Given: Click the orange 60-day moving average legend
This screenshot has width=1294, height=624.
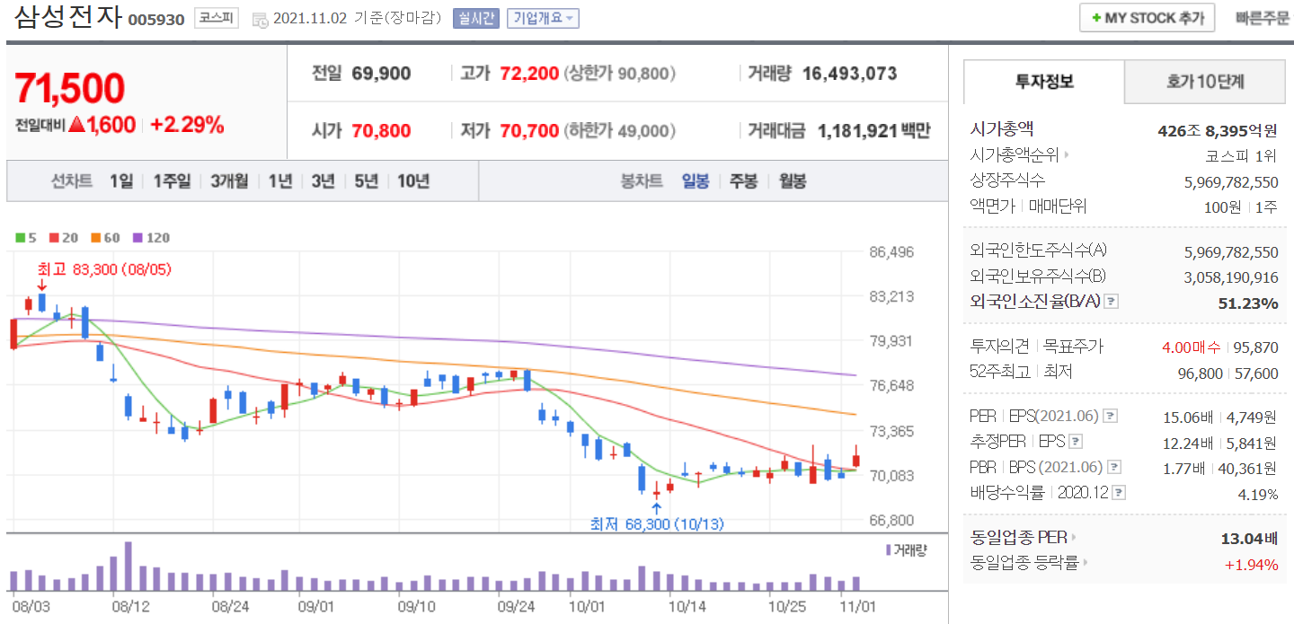Looking at the screenshot, I should click(x=104, y=238).
